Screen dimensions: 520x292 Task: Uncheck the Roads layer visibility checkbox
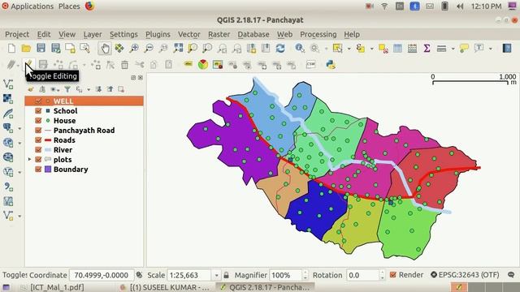coord(38,140)
